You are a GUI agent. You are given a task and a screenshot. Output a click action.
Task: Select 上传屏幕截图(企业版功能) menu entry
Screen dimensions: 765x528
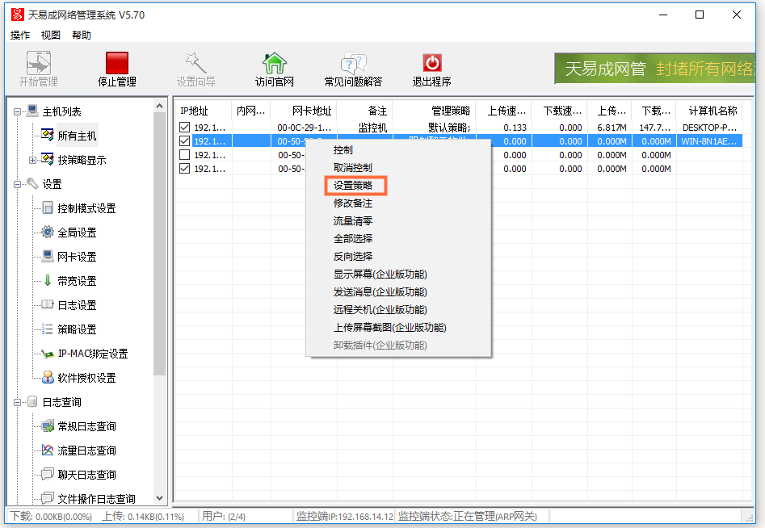[x=398, y=327]
